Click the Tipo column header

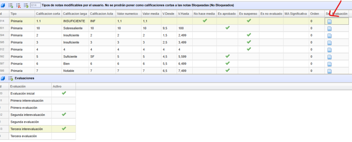tap(21, 14)
